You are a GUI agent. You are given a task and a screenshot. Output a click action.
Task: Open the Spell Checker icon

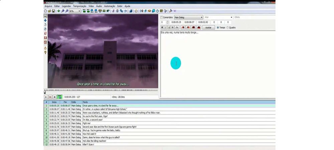[165, 11]
